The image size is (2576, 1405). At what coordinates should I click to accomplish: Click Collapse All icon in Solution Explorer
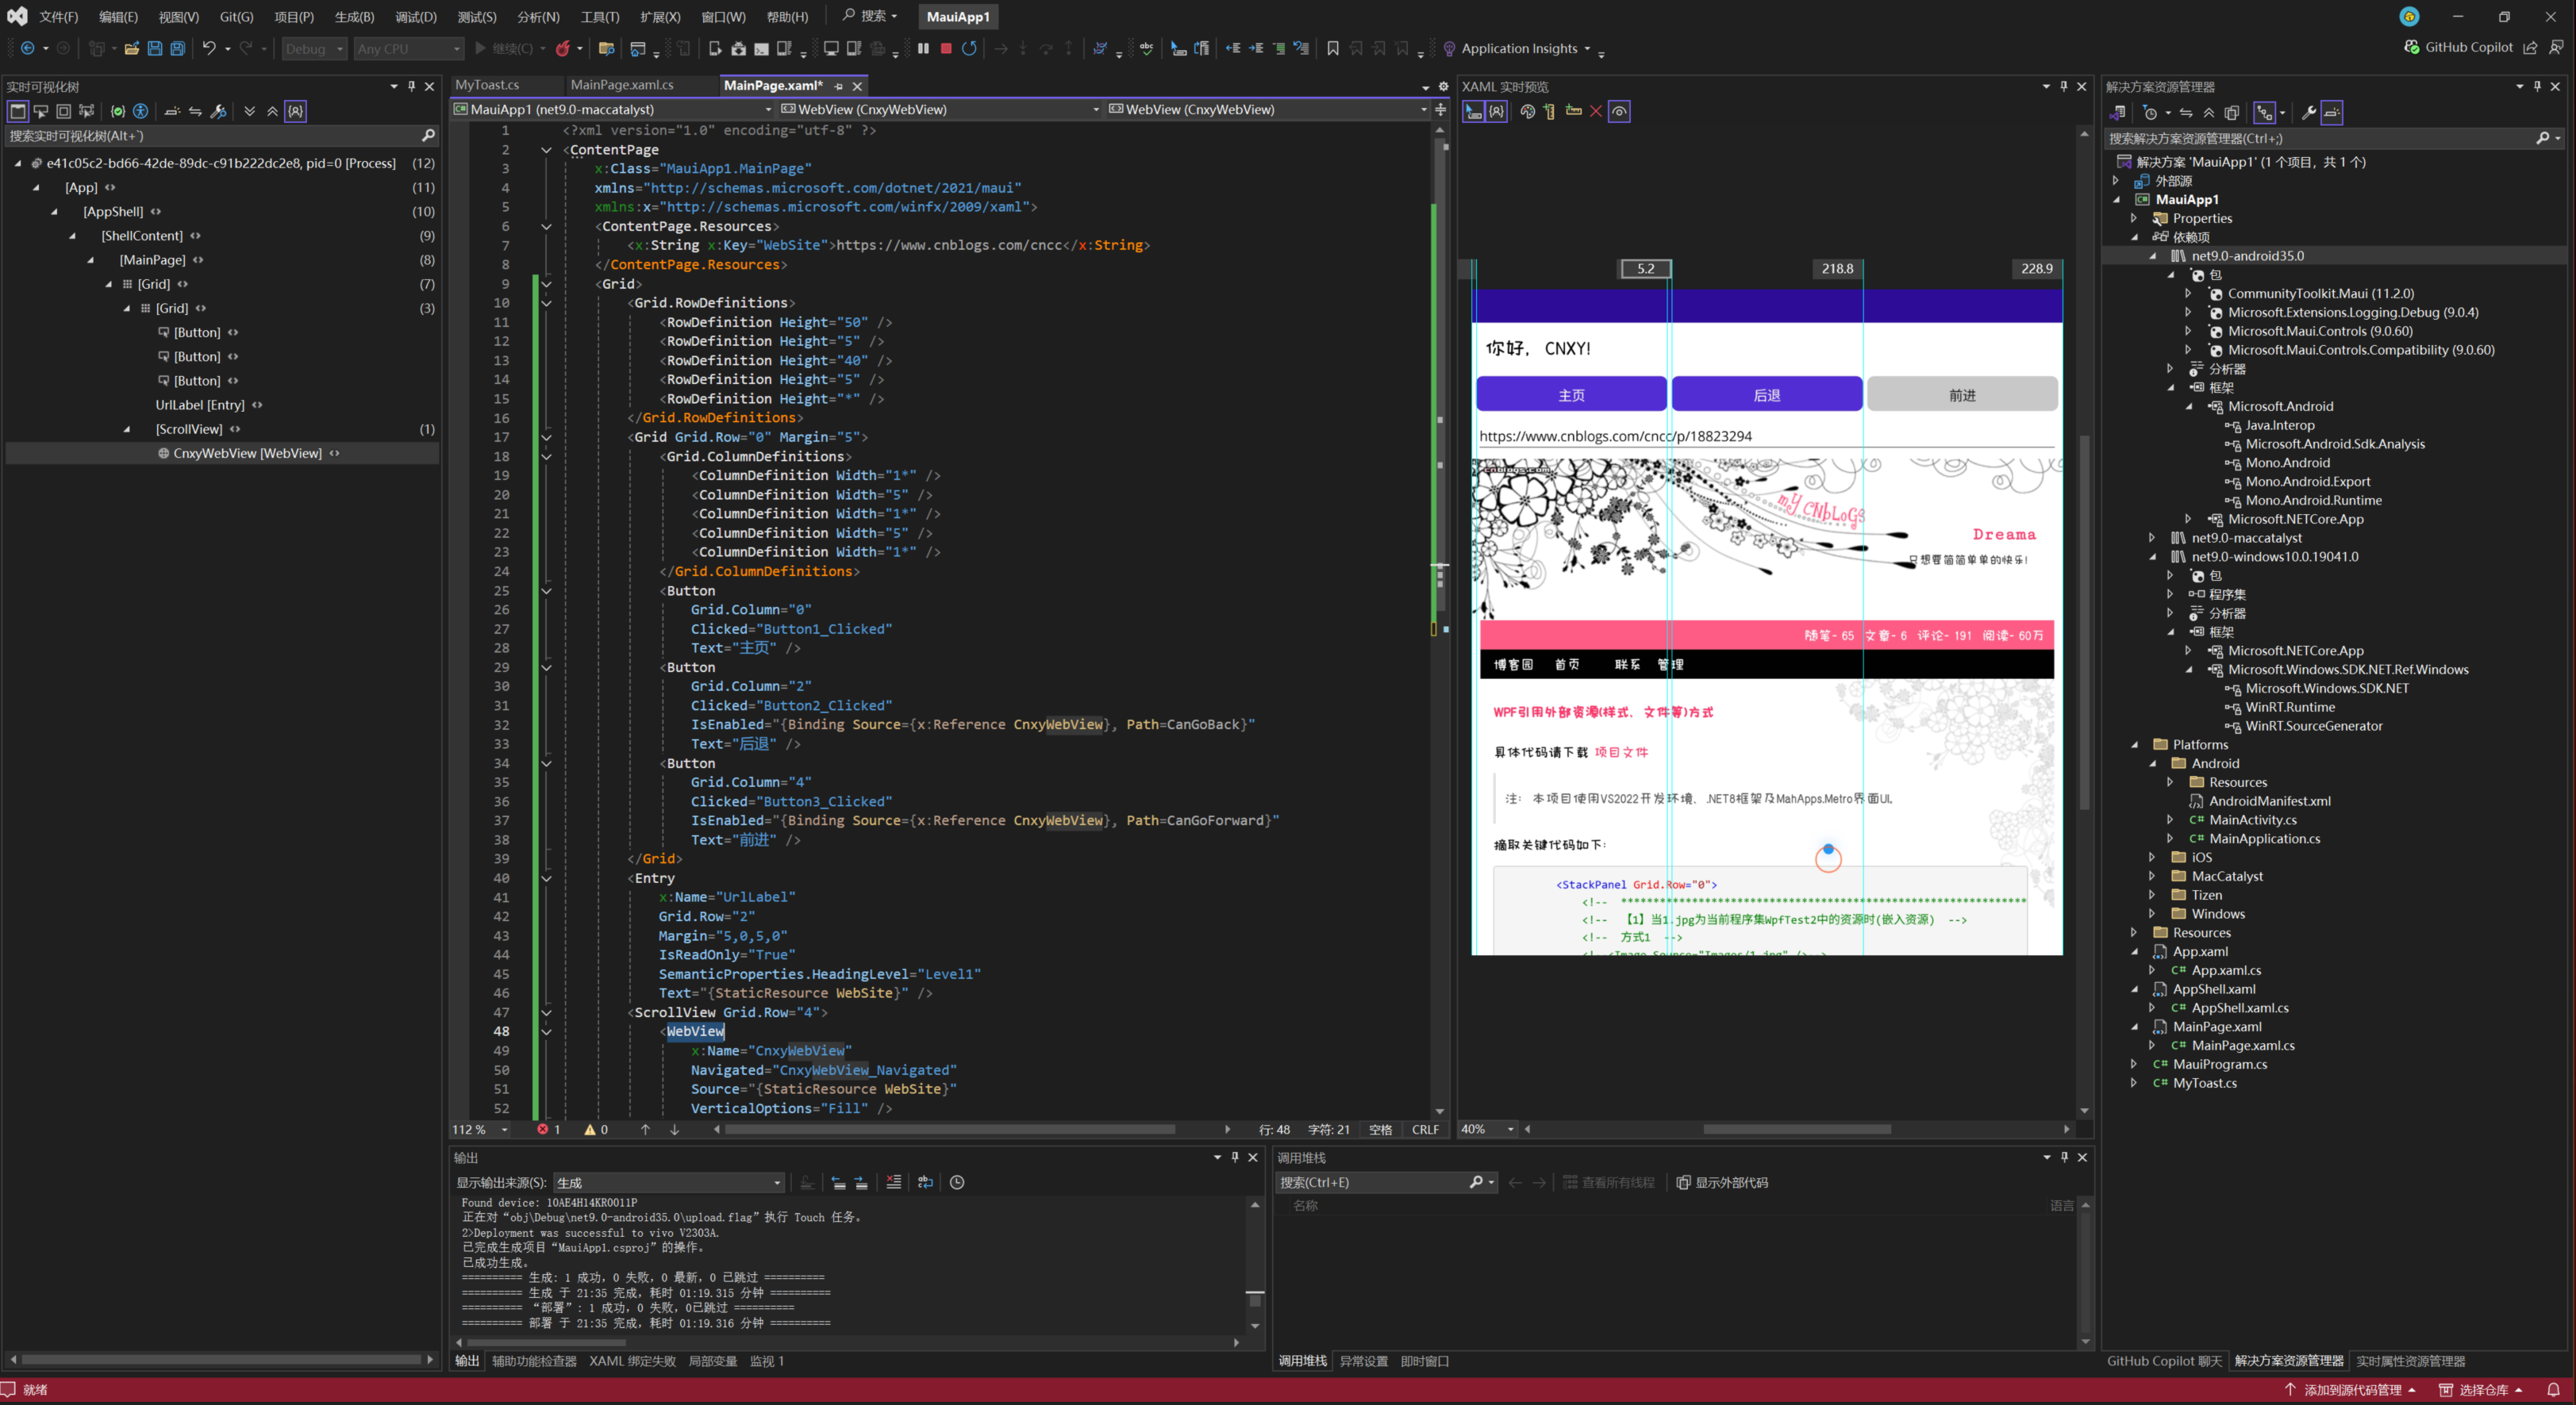[2209, 113]
